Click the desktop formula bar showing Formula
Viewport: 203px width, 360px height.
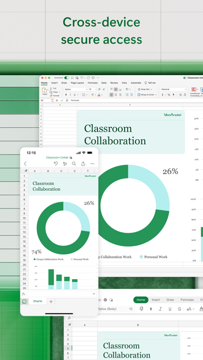tap(137, 100)
